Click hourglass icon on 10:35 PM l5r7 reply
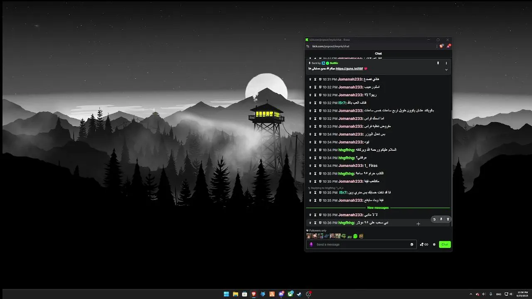This screenshot has height=299, width=532. coord(315,193)
